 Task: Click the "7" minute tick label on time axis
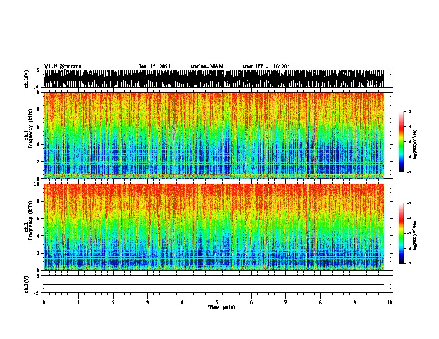[286, 302]
